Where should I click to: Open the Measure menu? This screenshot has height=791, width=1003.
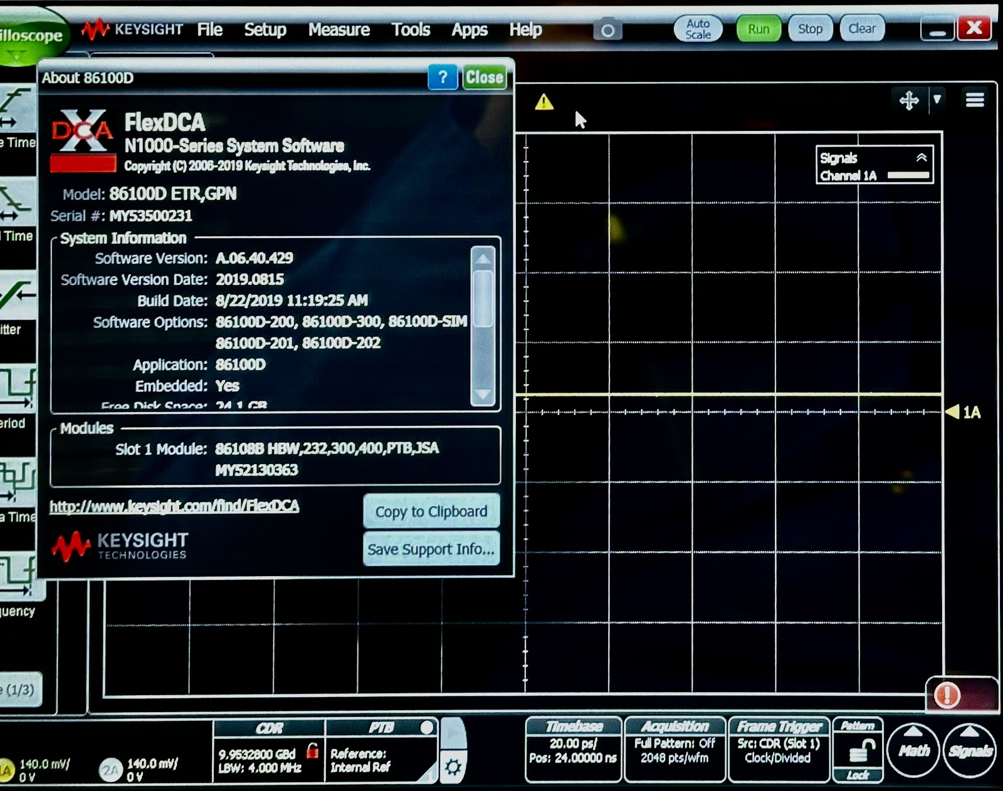339,29
